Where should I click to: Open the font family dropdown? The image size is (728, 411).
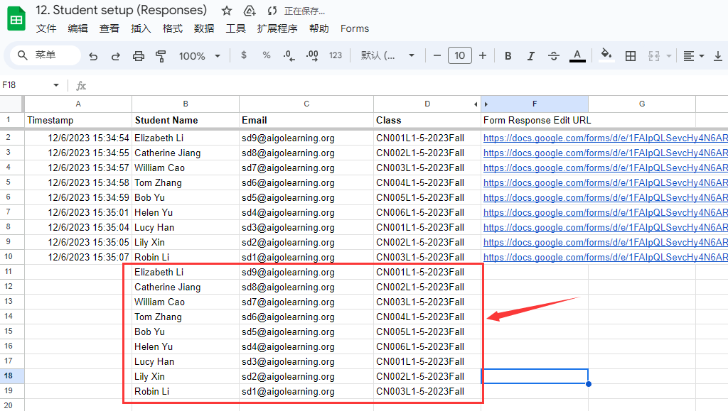tap(387, 56)
